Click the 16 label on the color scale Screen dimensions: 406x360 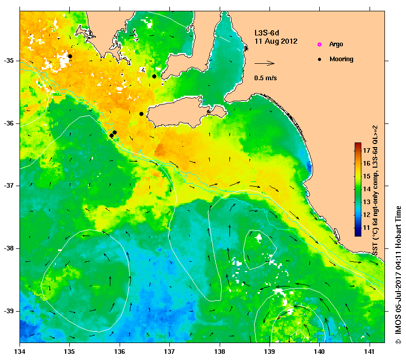click(366, 164)
